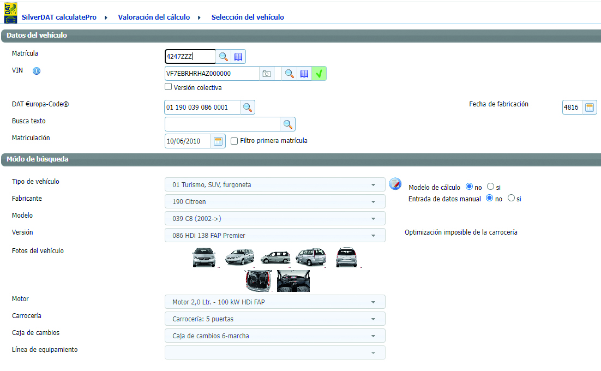Viewport: 601px width, 371px height.
Task: Click the green VIN validation checkmark
Action: (319, 74)
